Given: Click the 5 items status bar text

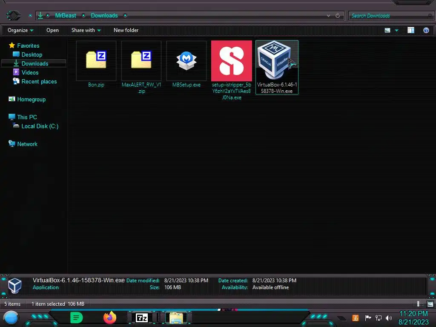Looking at the screenshot, I should point(12,304).
